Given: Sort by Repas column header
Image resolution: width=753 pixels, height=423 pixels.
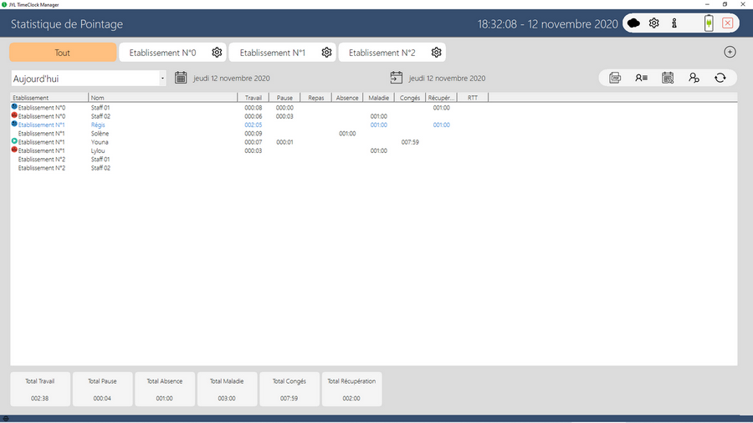Looking at the screenshot, I should click(x=315, y=97).
